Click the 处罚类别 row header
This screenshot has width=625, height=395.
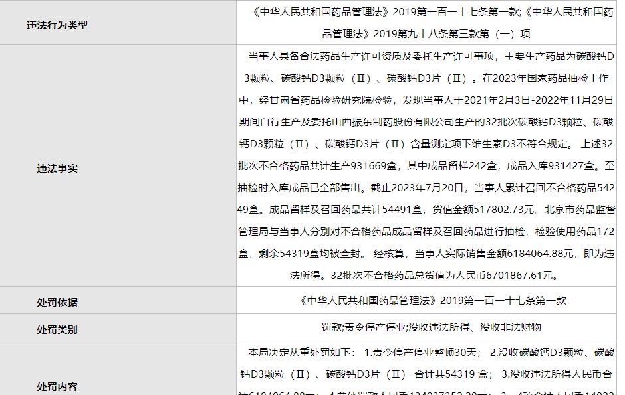coord(57,329)
